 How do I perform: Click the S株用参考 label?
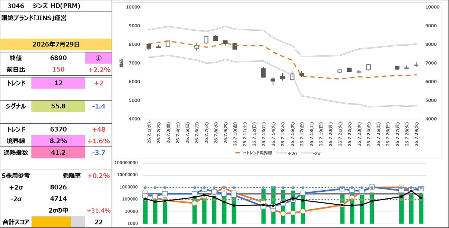pos(15,176)
